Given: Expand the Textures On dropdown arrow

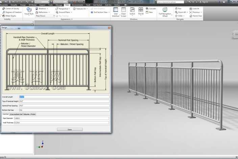Looking at the screenshot, I should pyautogui.click(x=87, y=9).
